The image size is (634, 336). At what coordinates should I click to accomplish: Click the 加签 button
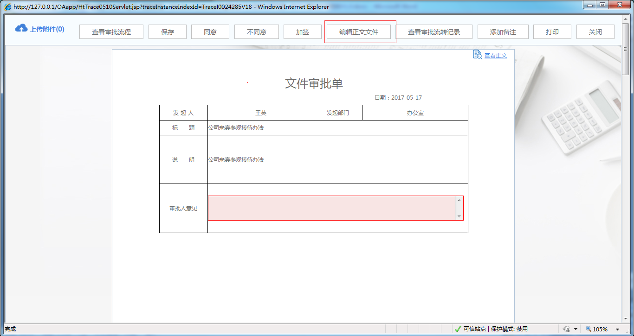pos(302,32)
